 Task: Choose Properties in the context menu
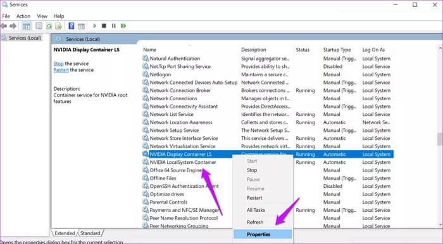263,235
